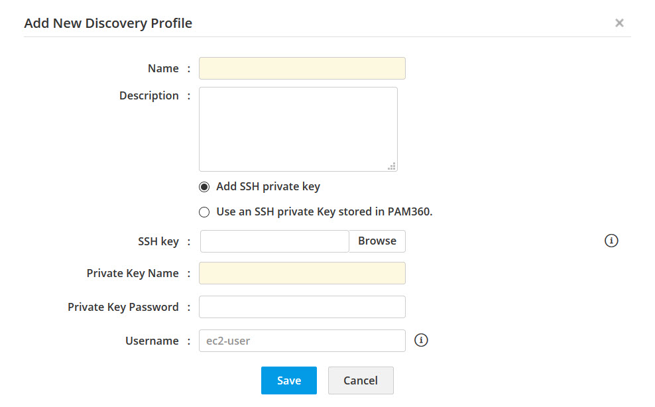Click the Name field label
This screenshot has height=407, width=655.
[x=163, y=68]
